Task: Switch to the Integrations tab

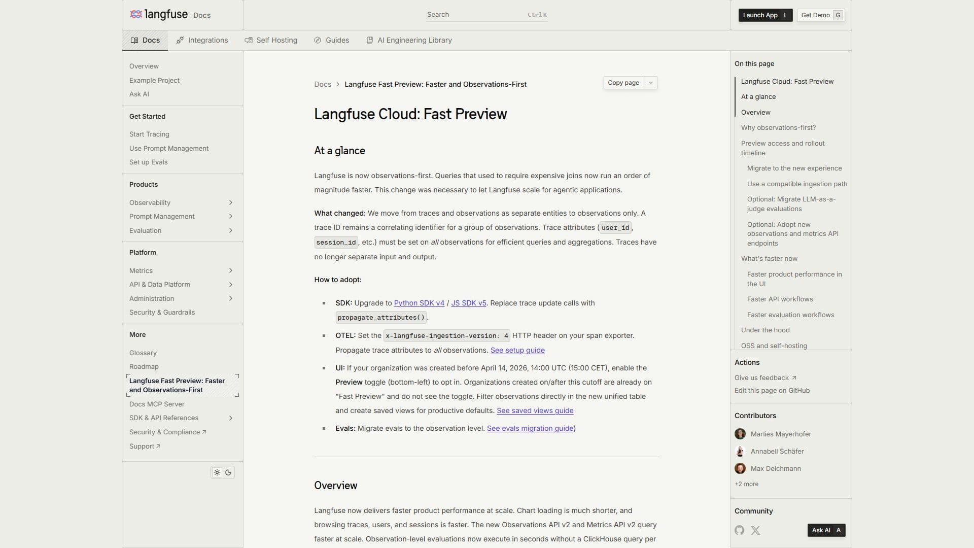Action: point(202,40)
